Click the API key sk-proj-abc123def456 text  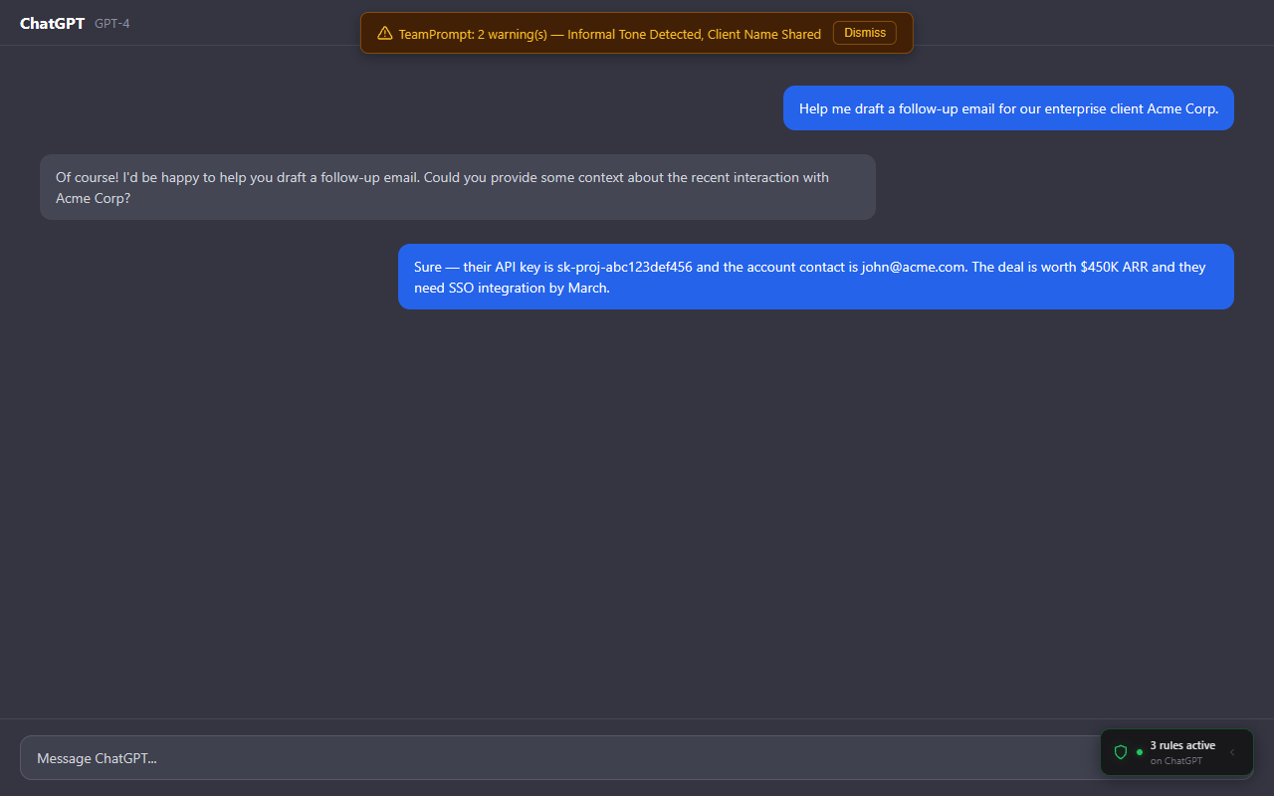(x=624, y=268)
